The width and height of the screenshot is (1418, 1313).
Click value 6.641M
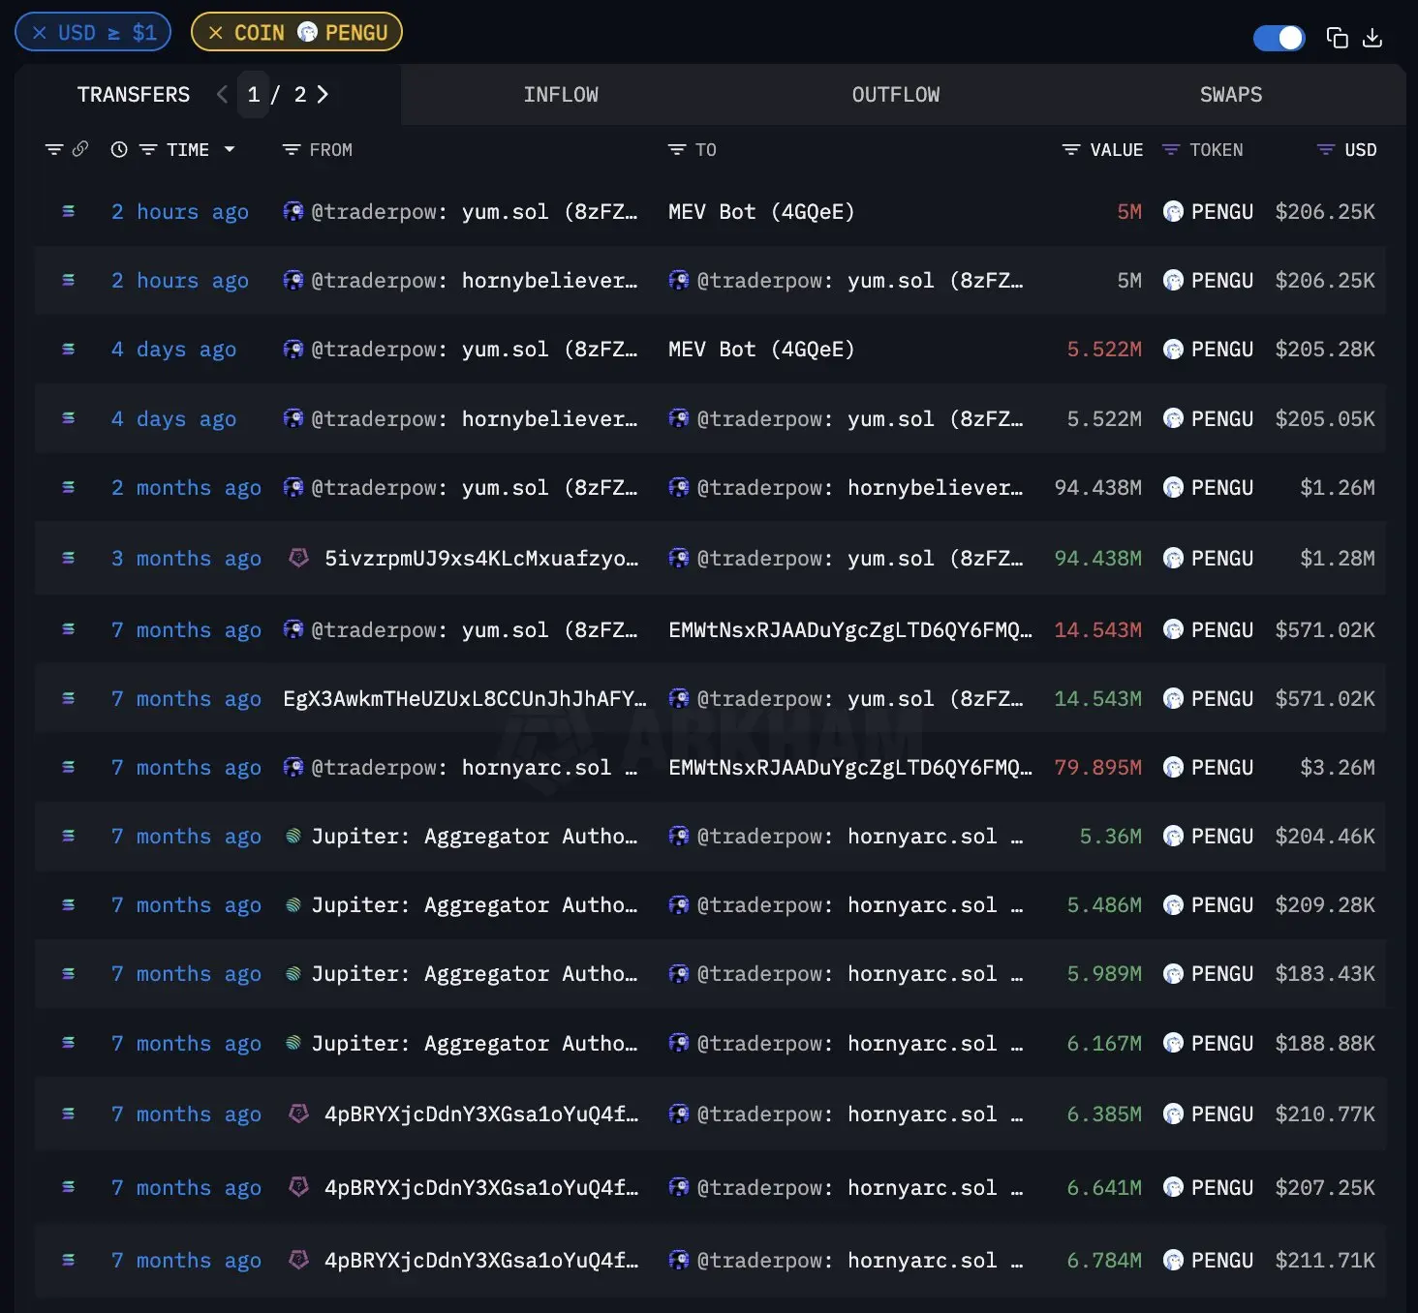pyautogui.click(x=1104, y=1188)
